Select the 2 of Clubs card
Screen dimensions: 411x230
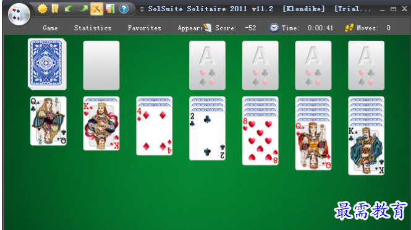pos(207,135)
